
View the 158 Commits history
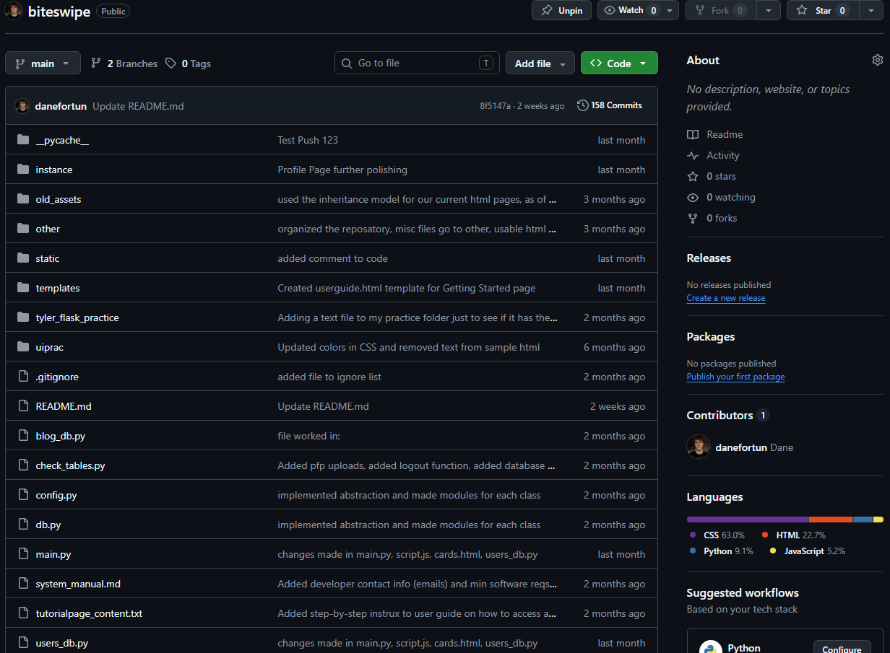(x=610, y=105)
